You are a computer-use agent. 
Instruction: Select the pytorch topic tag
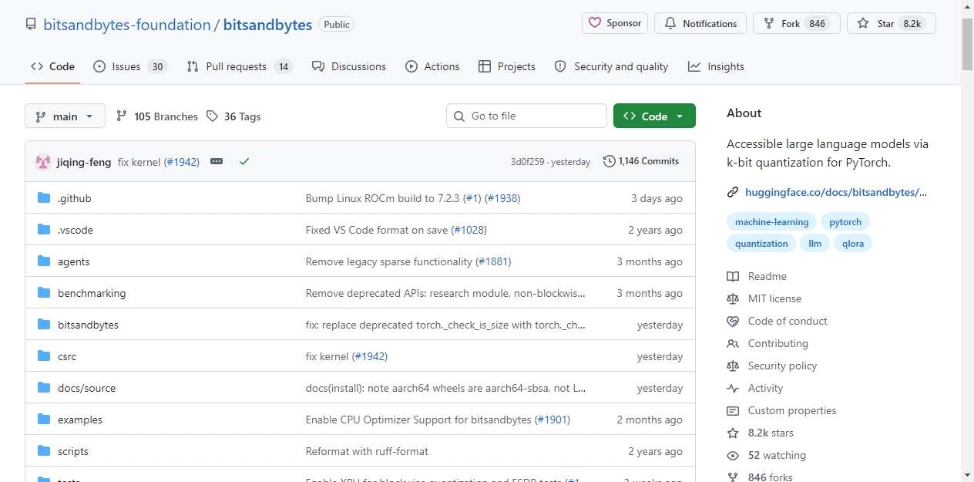pyautogui.click(x=845, y=222)
